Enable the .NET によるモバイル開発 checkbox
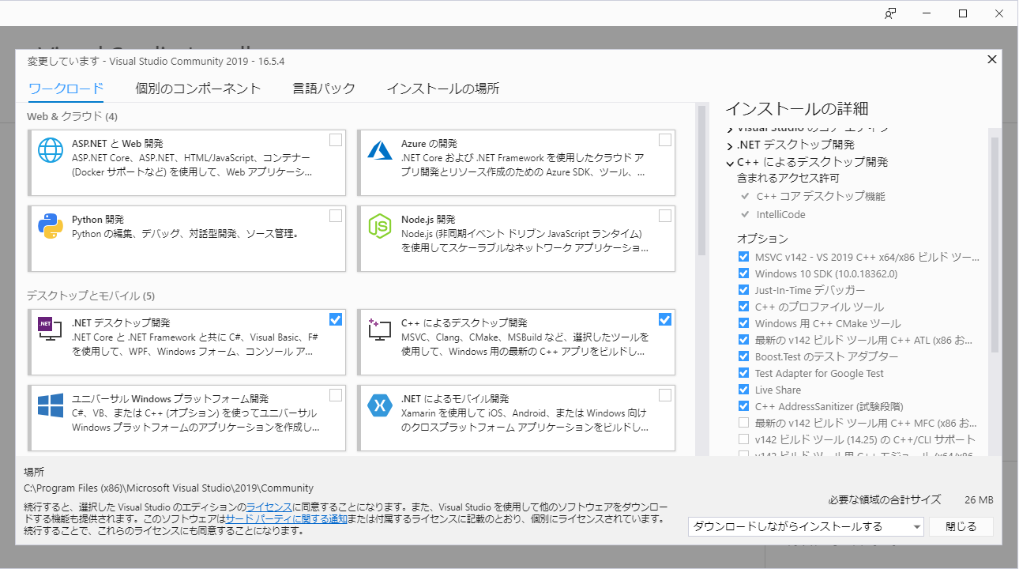This screenshot has width=1019, height=569. [665, 395]
